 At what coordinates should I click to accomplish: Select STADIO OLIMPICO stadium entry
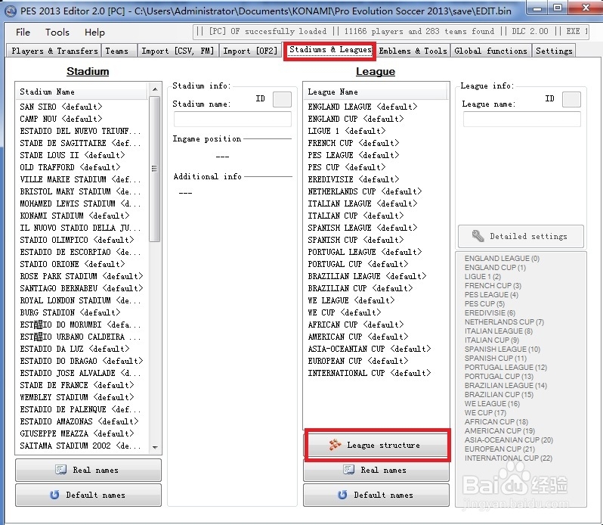click(x=77, y=240)
